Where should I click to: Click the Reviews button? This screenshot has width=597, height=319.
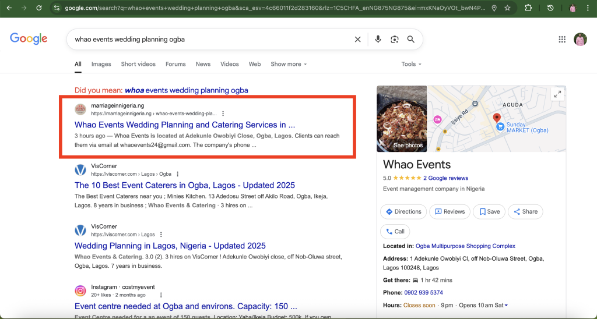[449, 212]
